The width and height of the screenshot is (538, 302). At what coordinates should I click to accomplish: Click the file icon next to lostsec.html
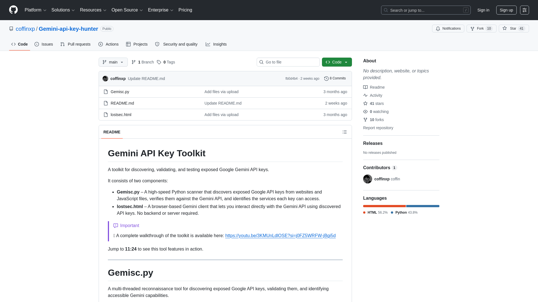click(x=106, y=115)
